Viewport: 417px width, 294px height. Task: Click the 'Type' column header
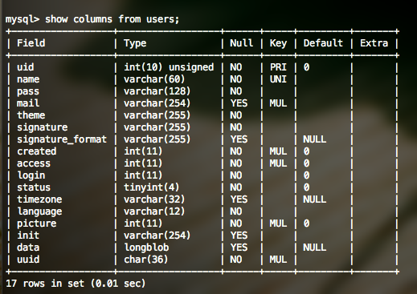[135, 43]
